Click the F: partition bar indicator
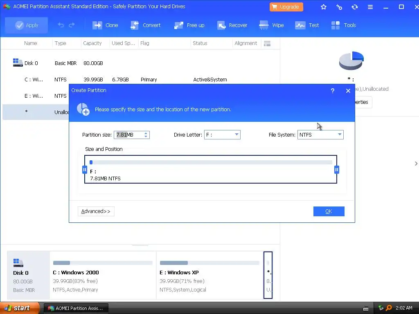Screen dimensions: 419x314 pyautogui.click(x=91, y=162)
